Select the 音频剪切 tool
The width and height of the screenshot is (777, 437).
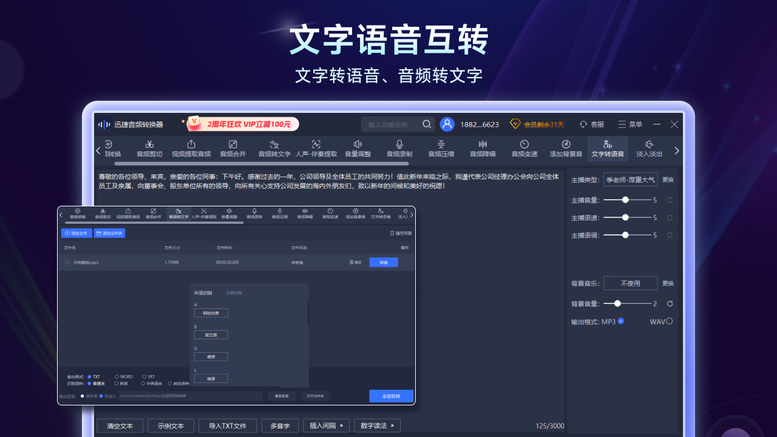tap(149, 150)
